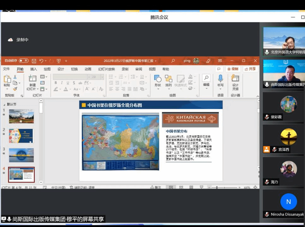Undo the last action in PowerPoint
305x227 pixels.
coord(41,61)
